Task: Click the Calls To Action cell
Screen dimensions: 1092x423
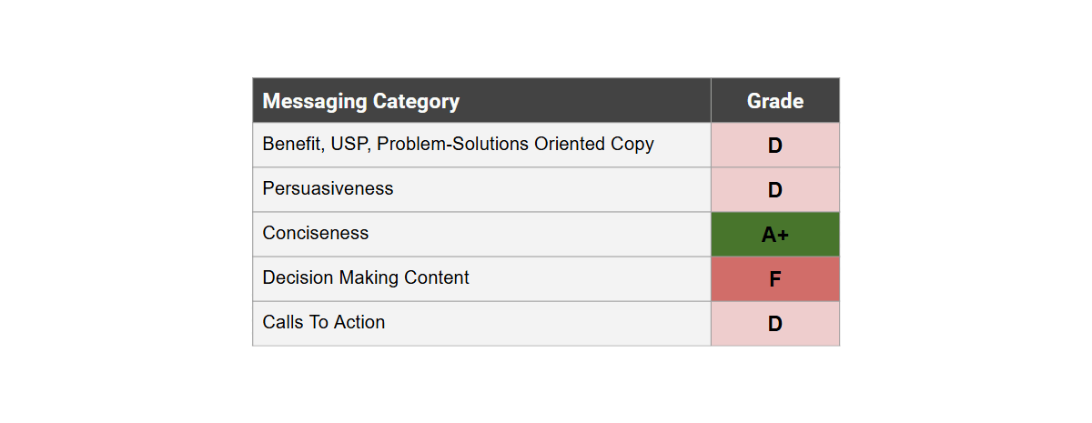Action: pyautogui.click(x=323, y=323)
